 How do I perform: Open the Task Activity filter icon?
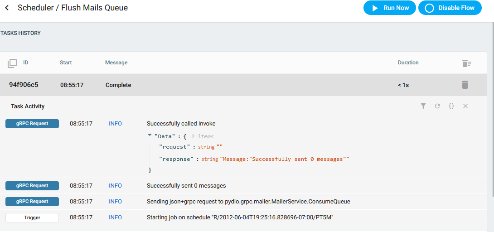pyautogui.click(x=423, y=106)
